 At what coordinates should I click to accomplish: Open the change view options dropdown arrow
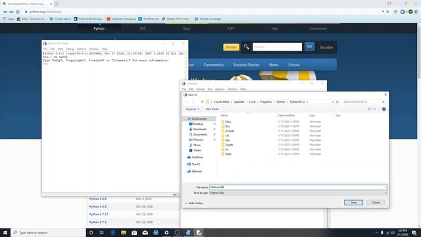[x=375, y=109]
